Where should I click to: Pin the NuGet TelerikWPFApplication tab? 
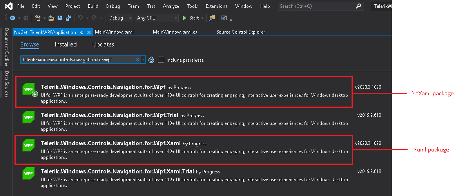tap(82, 32)
